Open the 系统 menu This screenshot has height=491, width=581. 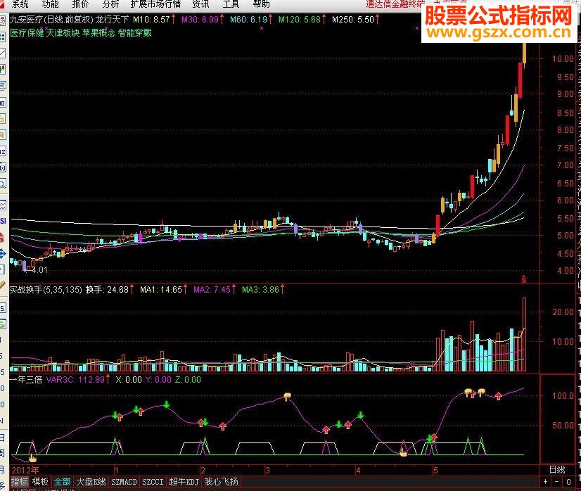pos(20,4)
